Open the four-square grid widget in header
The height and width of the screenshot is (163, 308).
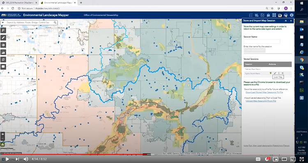pyautogui.click(x=274, y=15)
